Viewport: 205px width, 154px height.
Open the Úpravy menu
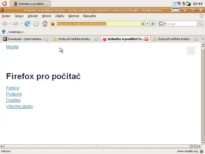coord(19,16)
